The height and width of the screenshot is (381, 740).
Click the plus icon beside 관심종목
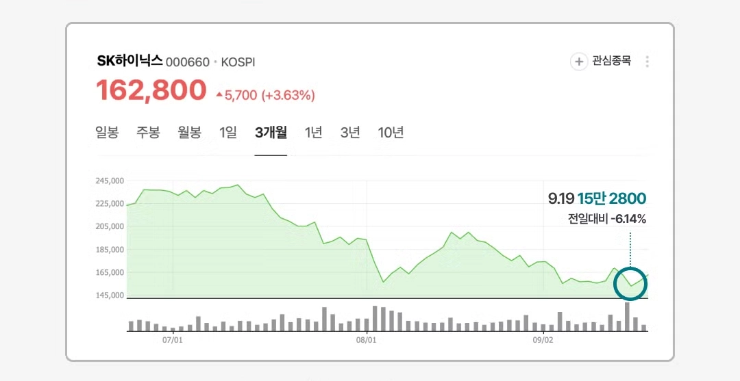pos(579,62)
